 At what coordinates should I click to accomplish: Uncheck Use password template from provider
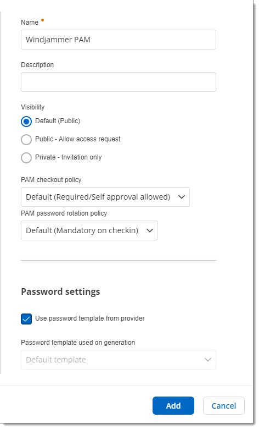click(x=26, y=319)
